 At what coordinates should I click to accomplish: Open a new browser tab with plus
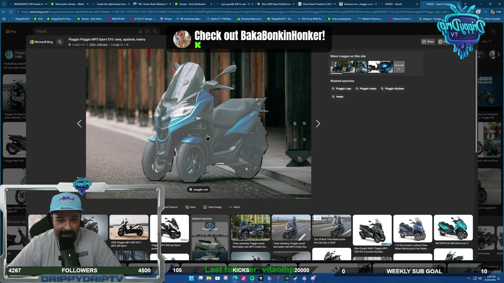click(465, 4)
